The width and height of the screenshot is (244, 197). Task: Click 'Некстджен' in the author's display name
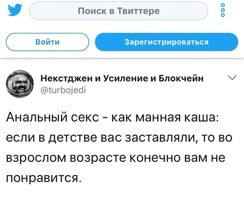pyautogui.click(x=66, y=78)
